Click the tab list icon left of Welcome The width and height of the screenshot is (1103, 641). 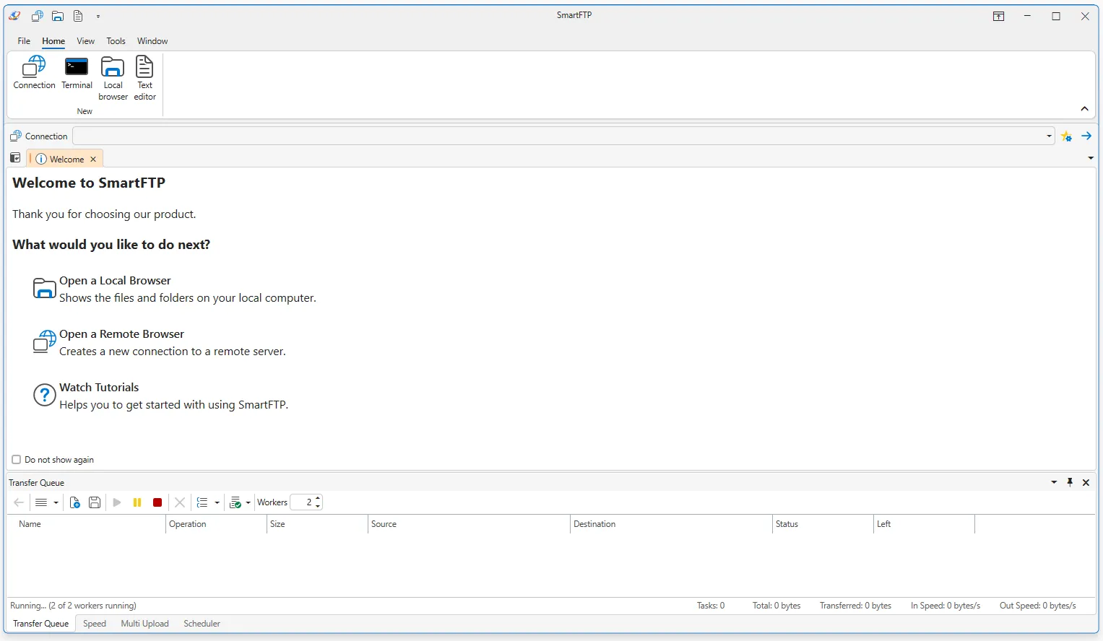click(15, 158)
